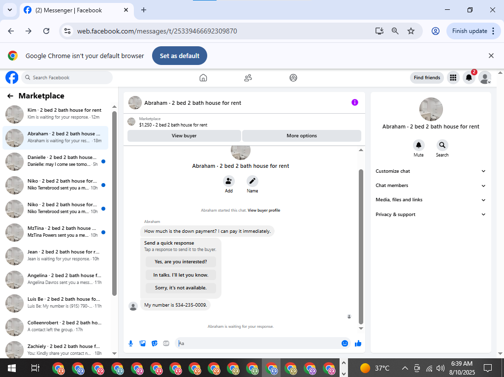Click Chrome reload page icon
Screen dimensions: 504x377
(x=46, y=31)
